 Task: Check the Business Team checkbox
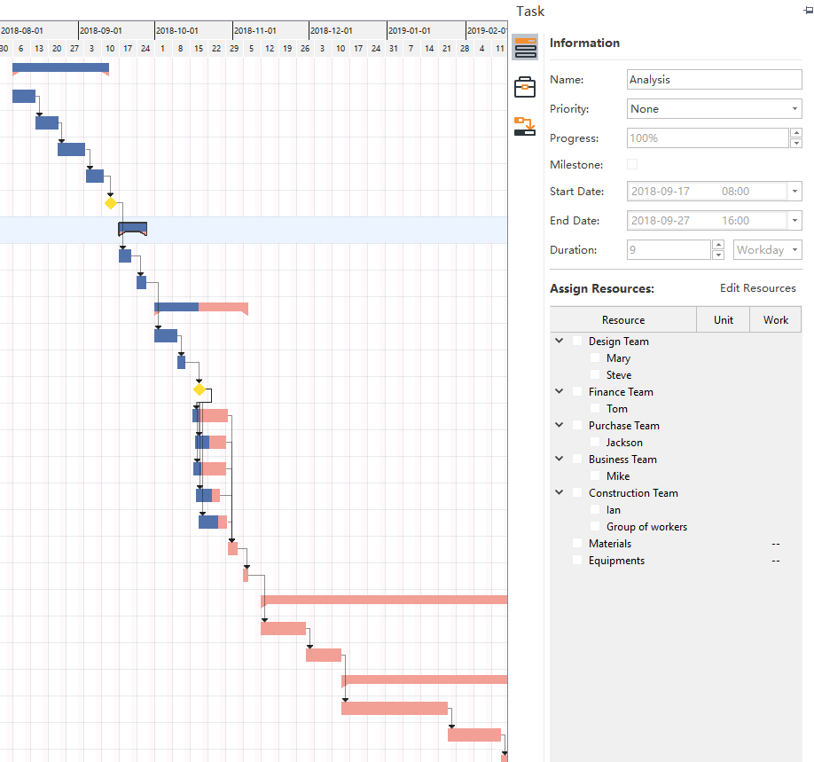coord(577,460)
